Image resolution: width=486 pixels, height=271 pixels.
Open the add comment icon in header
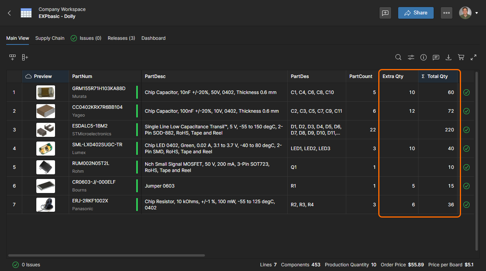[385, 13]
